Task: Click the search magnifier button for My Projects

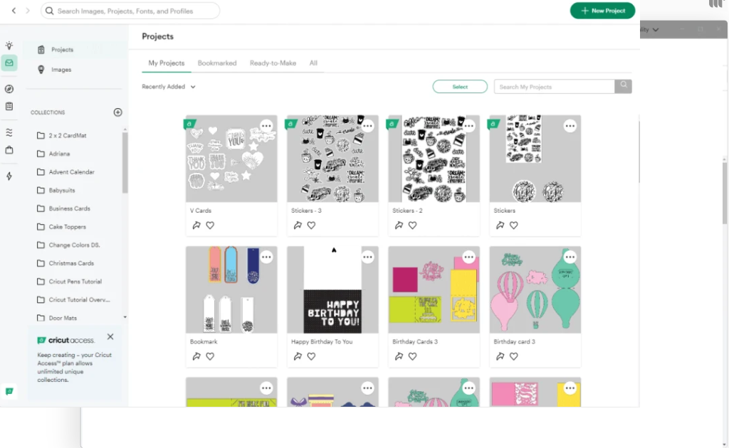Action: (x=623, y=86)
